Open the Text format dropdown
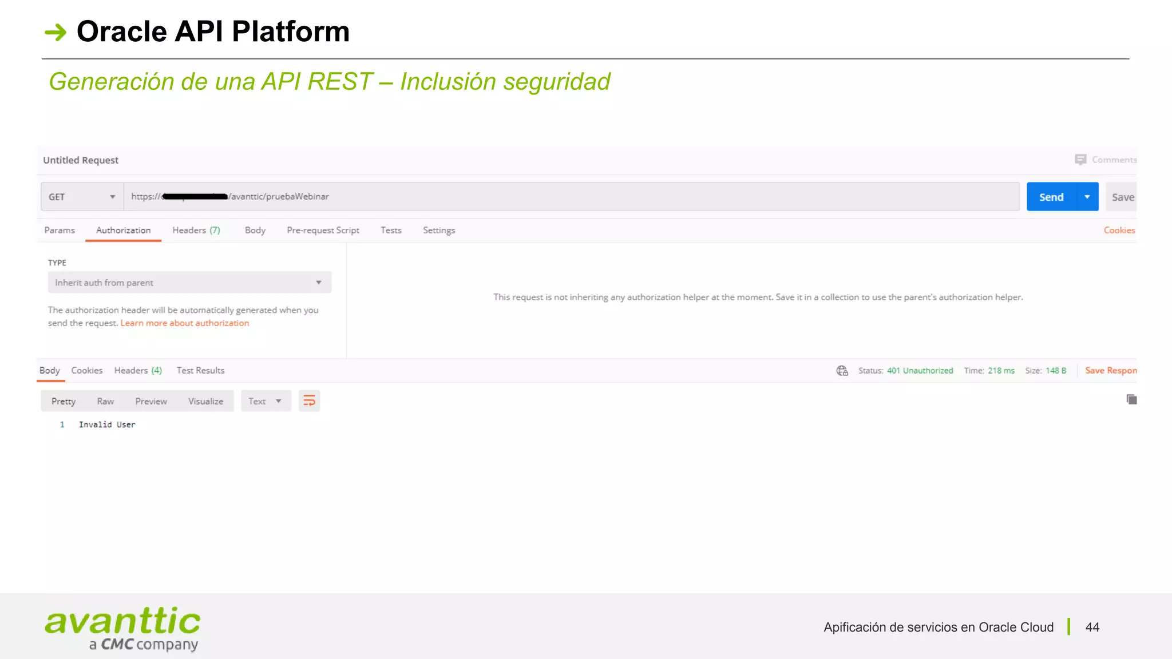This screenshot has height=659, width=1172. click(266, 401)
